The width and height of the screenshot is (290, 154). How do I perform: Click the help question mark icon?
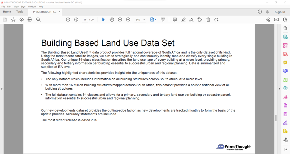point(260,12)
